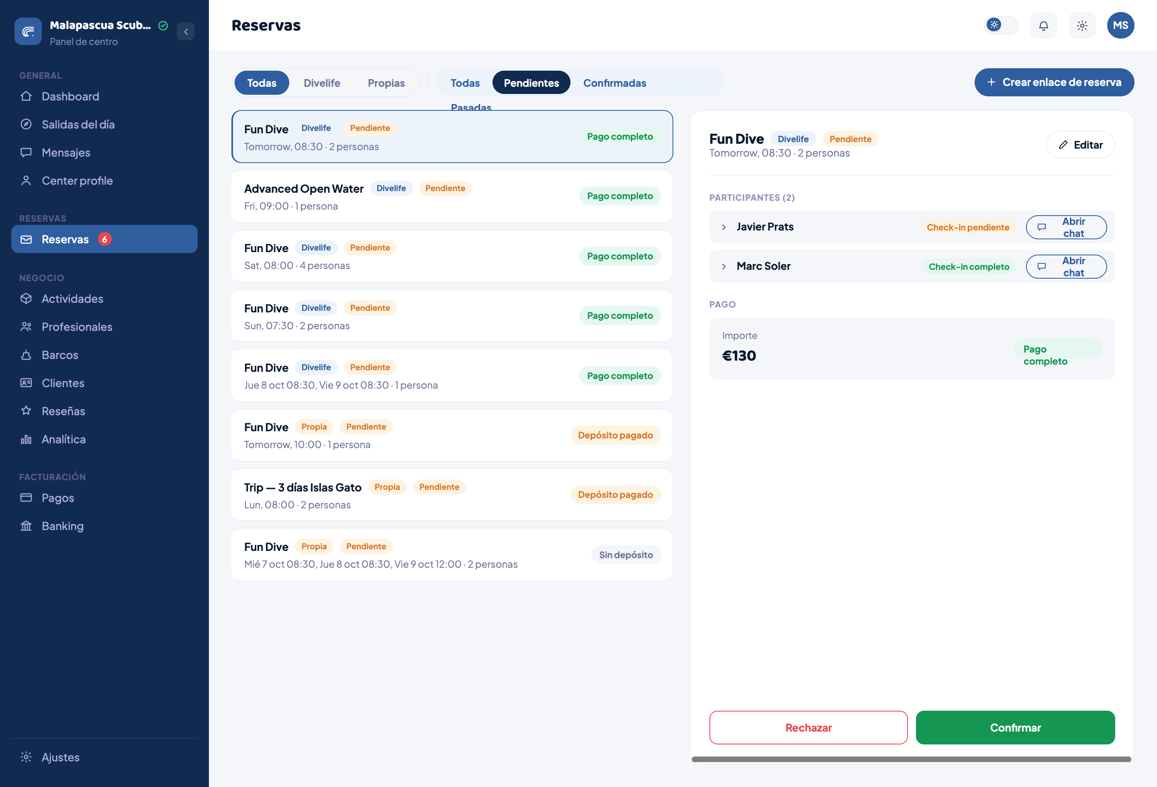Open Reseñas in the sidebar
This screenshot has height=787, width=1157.
pyautogui.click(x=104, y=411)
